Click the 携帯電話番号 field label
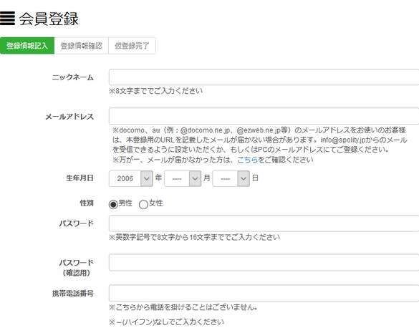The image size is (419, 333). [x=72, y=294]
